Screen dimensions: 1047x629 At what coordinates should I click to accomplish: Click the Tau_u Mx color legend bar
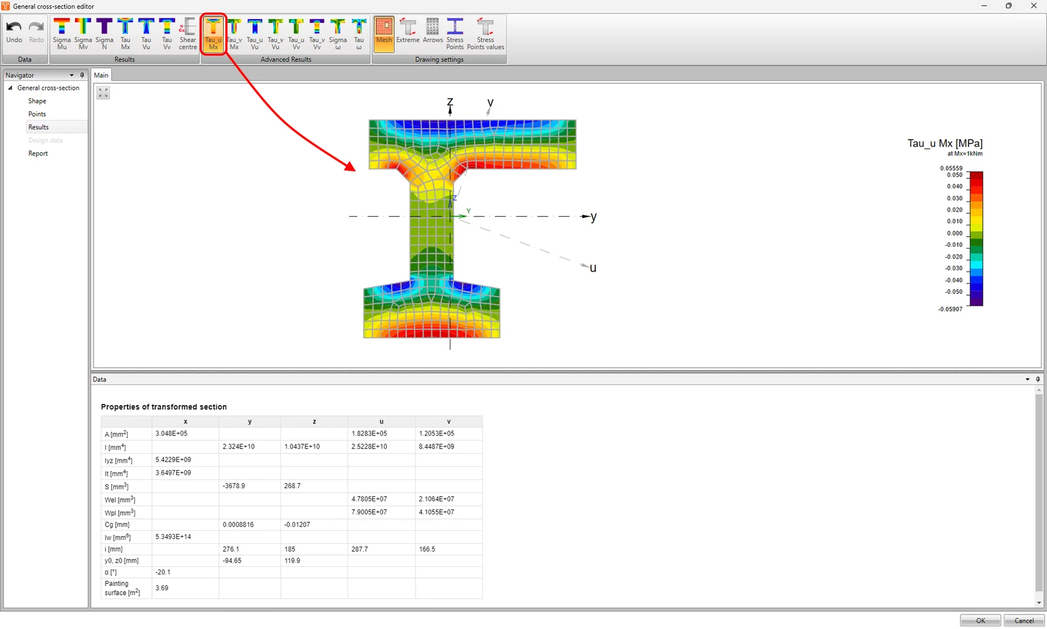tap(976, 238)
